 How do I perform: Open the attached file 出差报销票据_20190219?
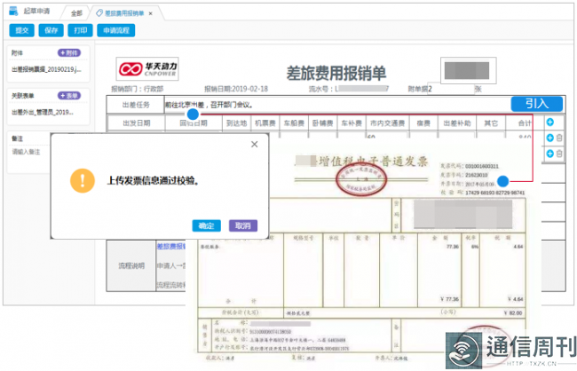tap(46, 68)
